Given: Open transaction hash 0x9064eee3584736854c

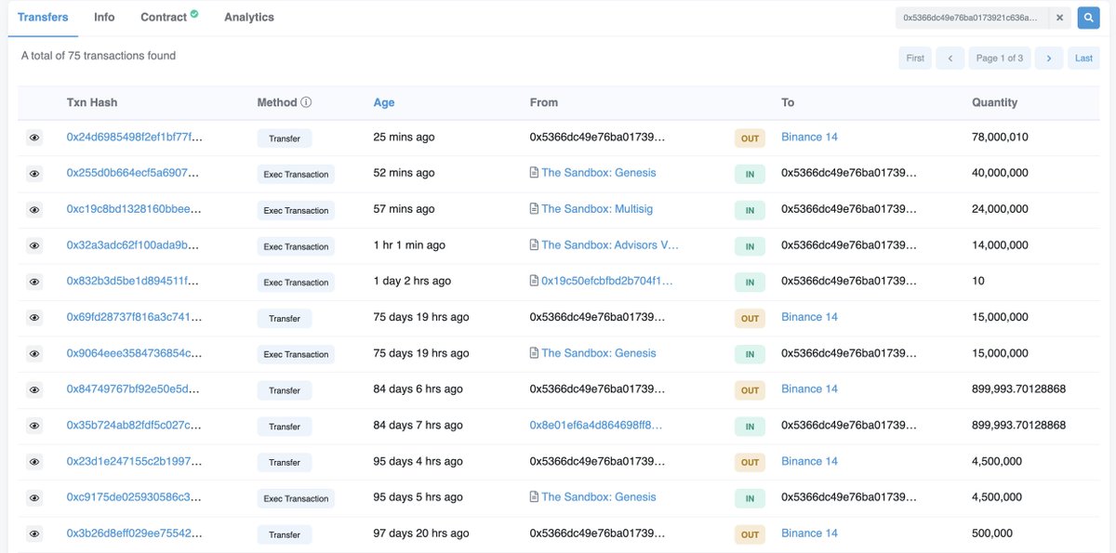Looking at the screenshot, I should [x=135, y=353].
